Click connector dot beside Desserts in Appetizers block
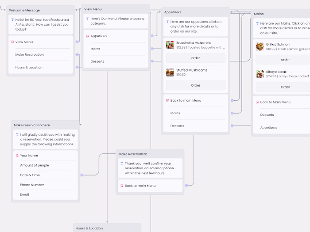310x232 pixels. point(232,126)
